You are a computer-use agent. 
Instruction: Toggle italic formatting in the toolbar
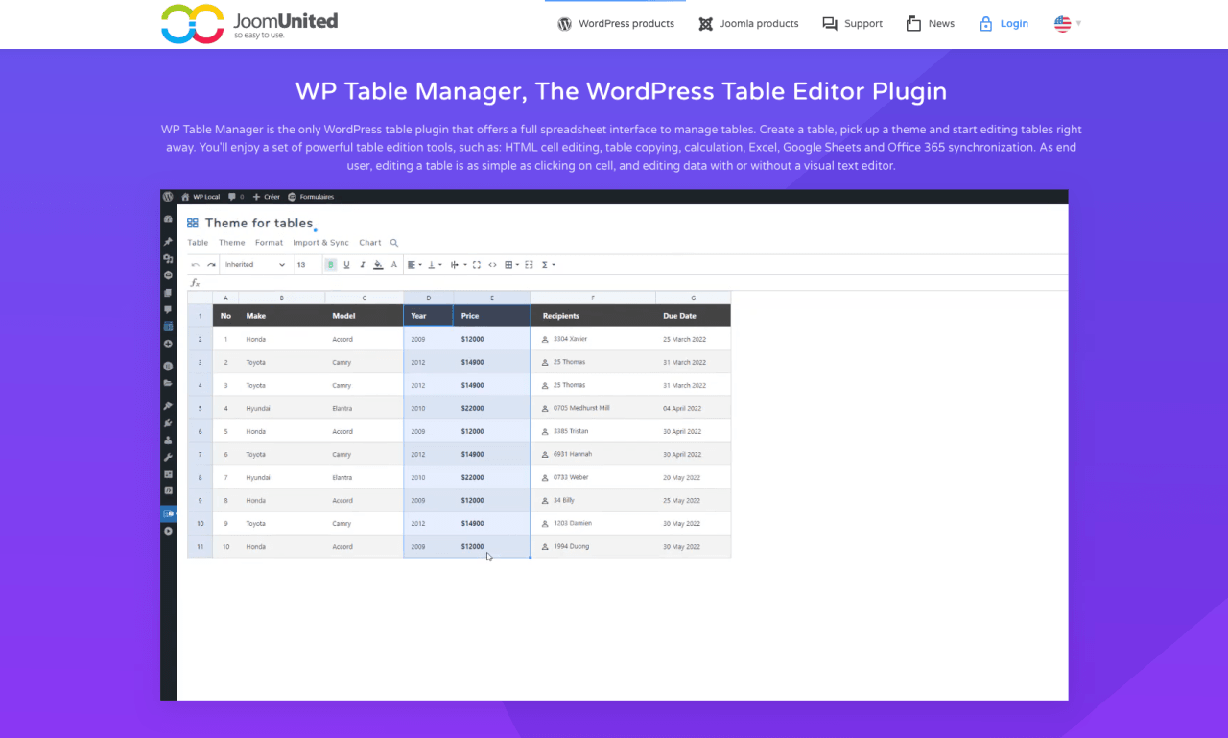click(363, 265)
